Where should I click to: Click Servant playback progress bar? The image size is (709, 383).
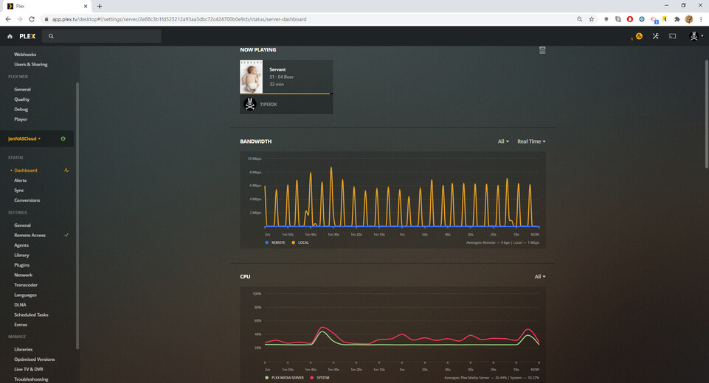[x=286, y=94]
